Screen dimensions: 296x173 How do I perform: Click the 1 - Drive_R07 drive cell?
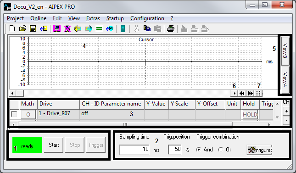pos(58,114)
